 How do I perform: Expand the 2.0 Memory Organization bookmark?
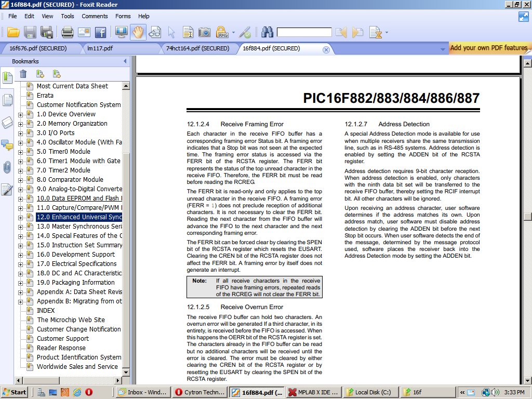[x=21, y=124]
